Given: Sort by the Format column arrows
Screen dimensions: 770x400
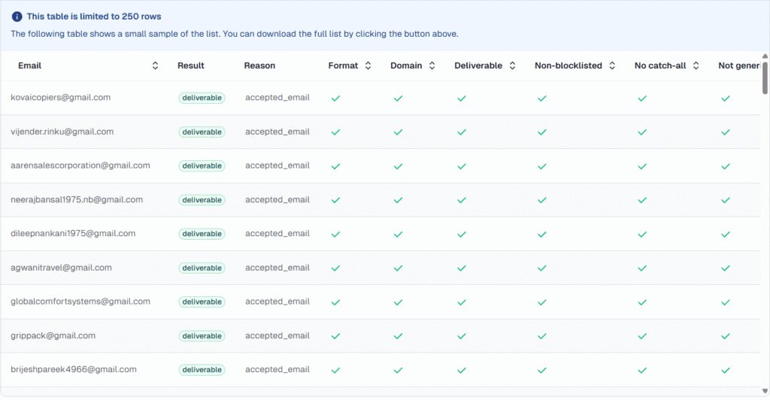Looking at the screenshot, I should click(368, 66).
